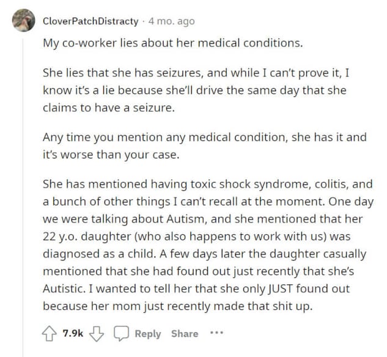
Task: Click the speech bubble reply icon
Action: [x=121, y=333]
